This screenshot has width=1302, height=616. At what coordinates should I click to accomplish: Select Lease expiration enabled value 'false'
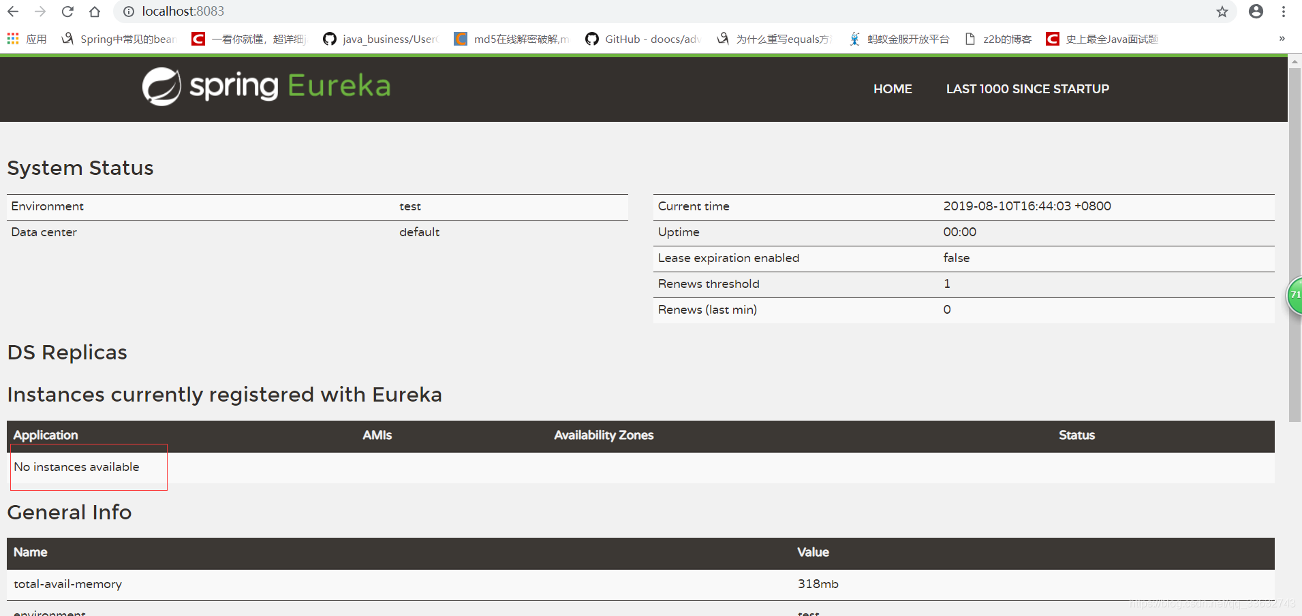click(956, 258)
